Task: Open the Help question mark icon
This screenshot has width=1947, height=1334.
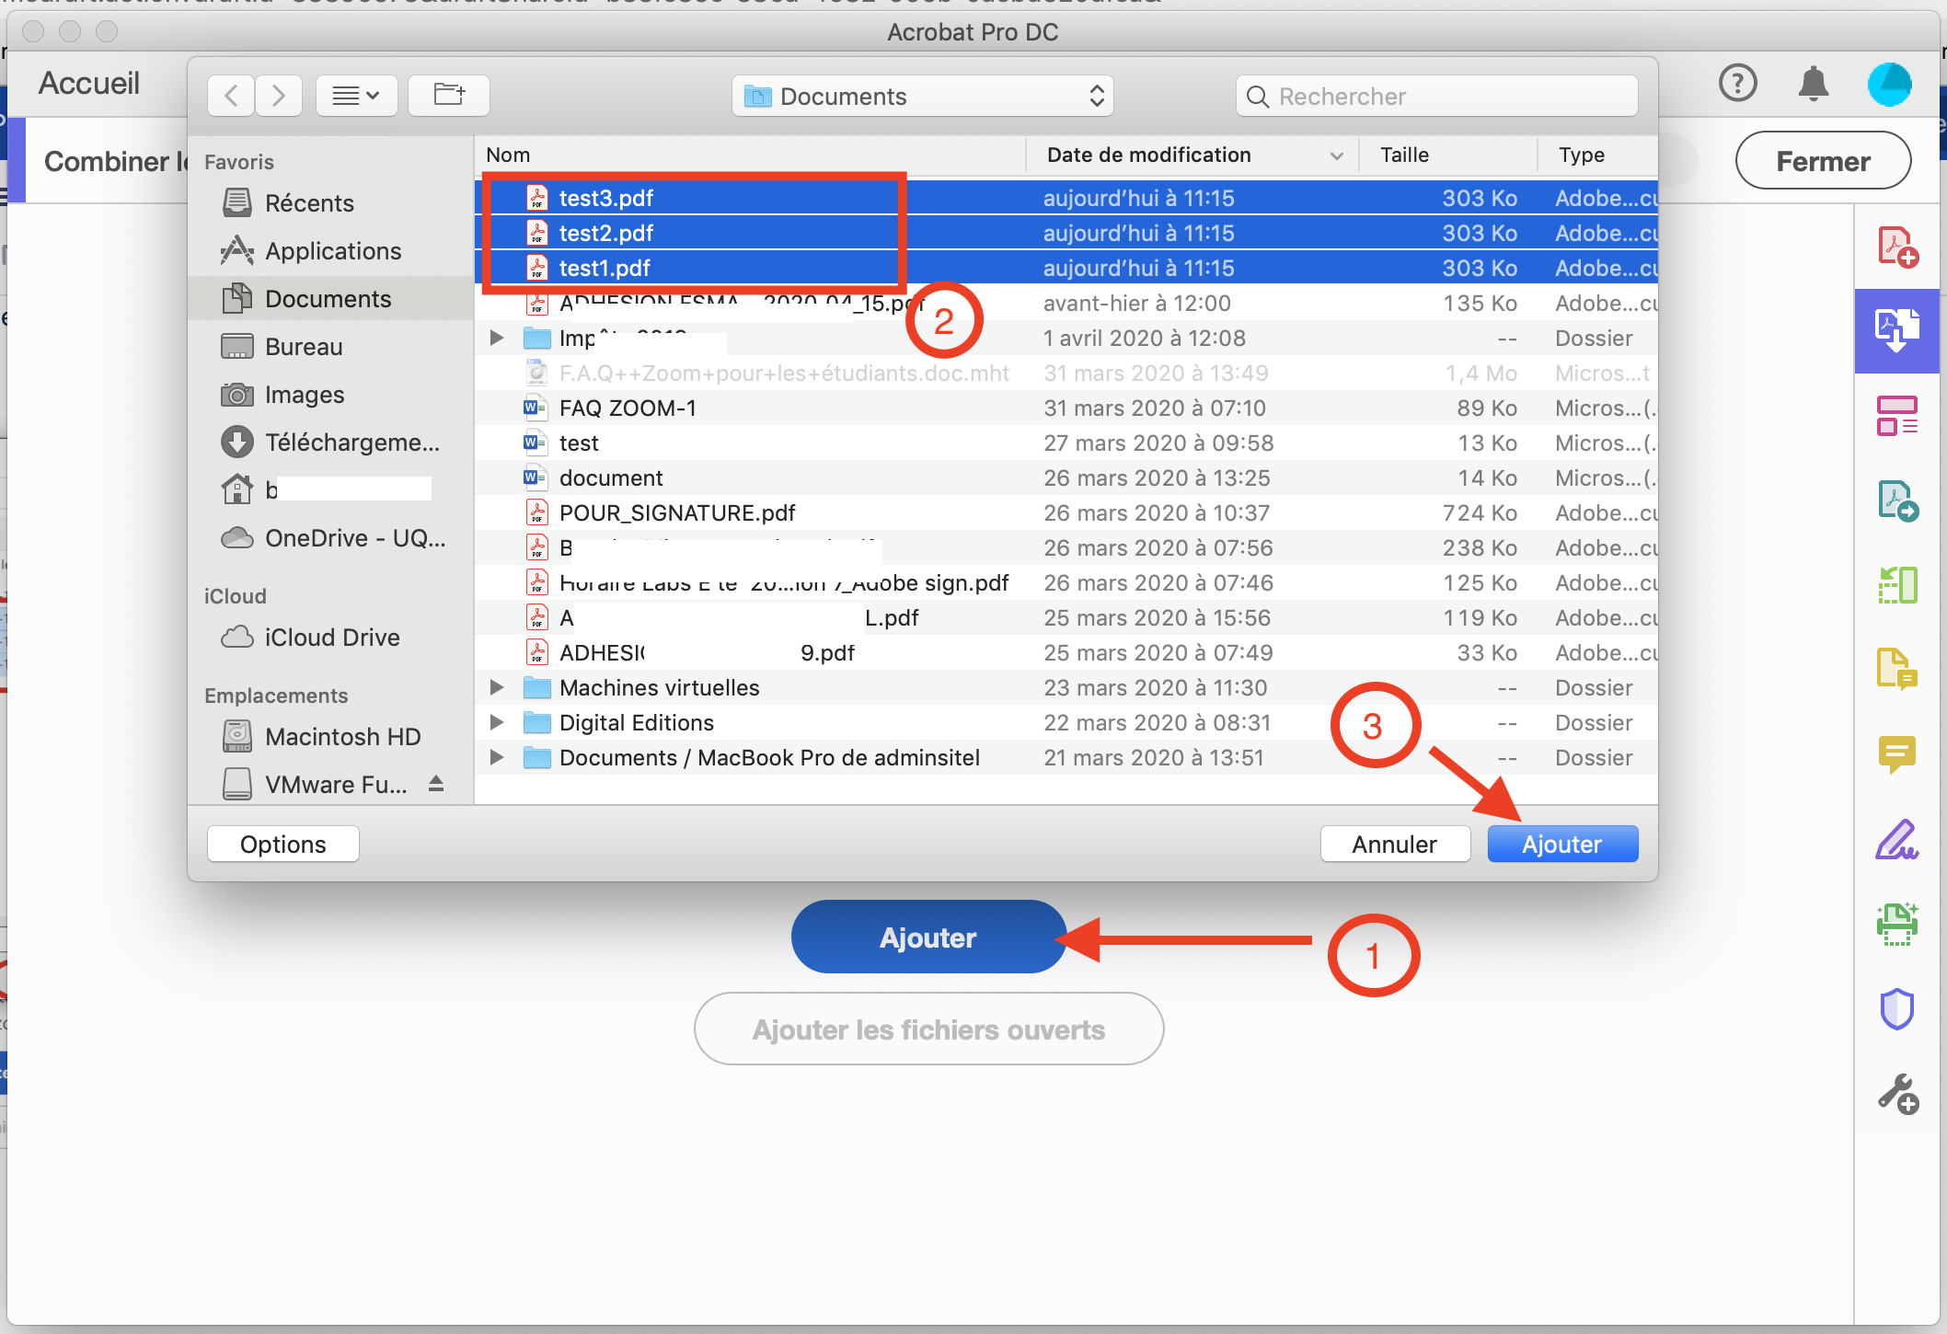Action: click(x=1738, y=83)
